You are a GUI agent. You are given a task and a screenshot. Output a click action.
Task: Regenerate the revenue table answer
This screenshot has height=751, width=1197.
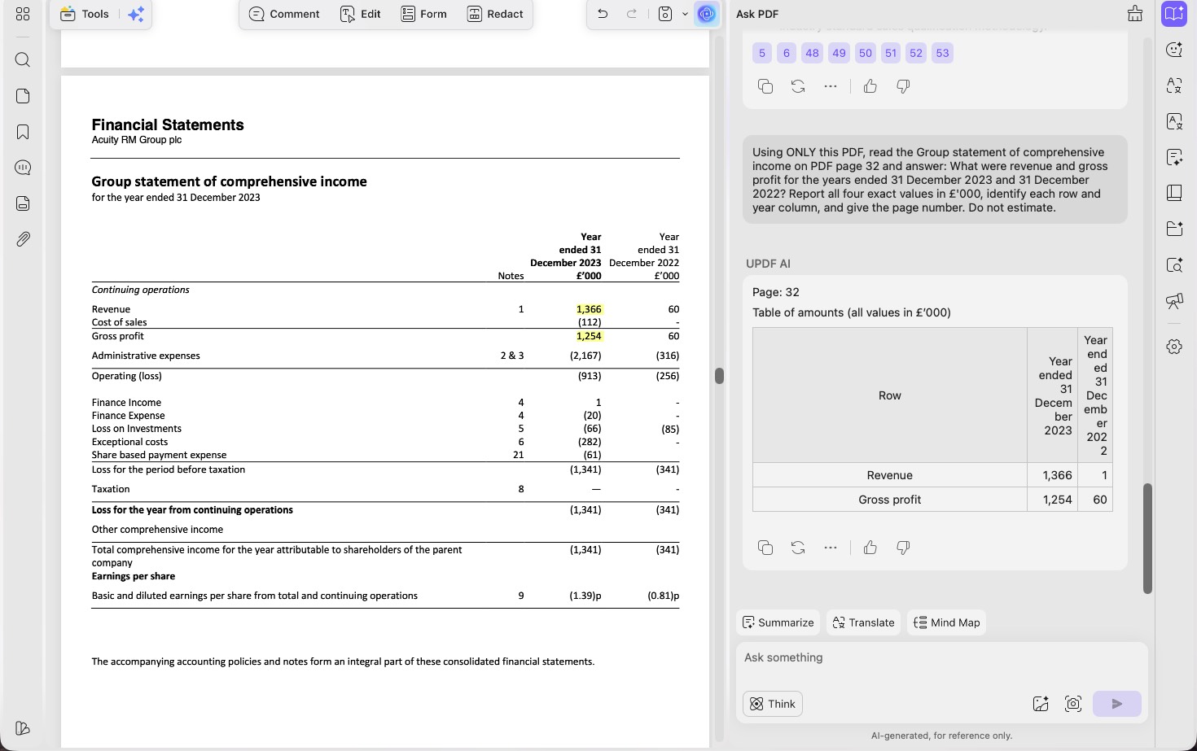(798, 548)
